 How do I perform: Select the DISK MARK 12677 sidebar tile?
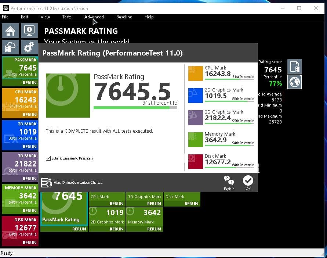coord(20,228)
